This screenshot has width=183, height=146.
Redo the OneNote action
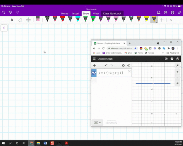17,12
